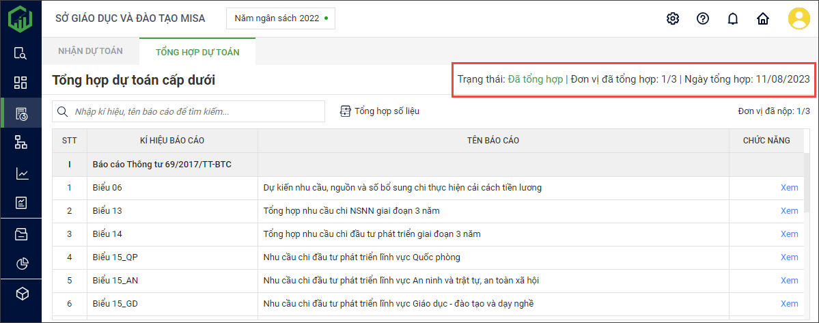The width and height of the screenshot is (819, 323).
Task: Open the dashboard grid icon in the sidebar
Action: point(21,83)
